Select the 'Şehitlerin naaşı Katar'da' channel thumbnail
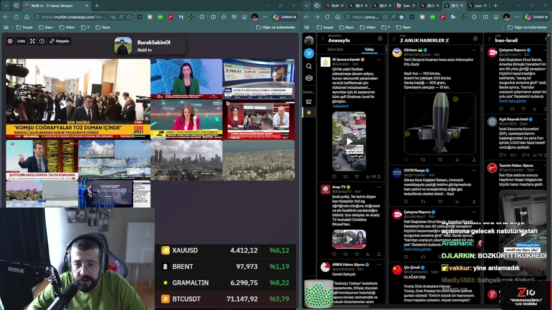Screen dimensions: 552x310 pos(42,159)
